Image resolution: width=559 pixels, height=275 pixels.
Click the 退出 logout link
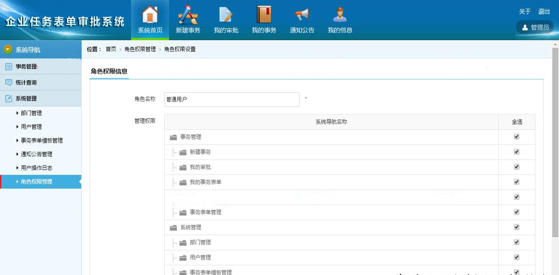[x=544, y=12]
